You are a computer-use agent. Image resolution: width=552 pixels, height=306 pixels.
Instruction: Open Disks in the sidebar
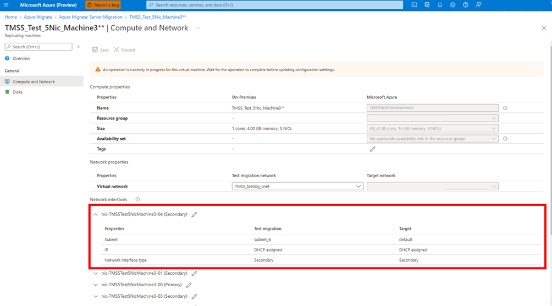[17, 92]
